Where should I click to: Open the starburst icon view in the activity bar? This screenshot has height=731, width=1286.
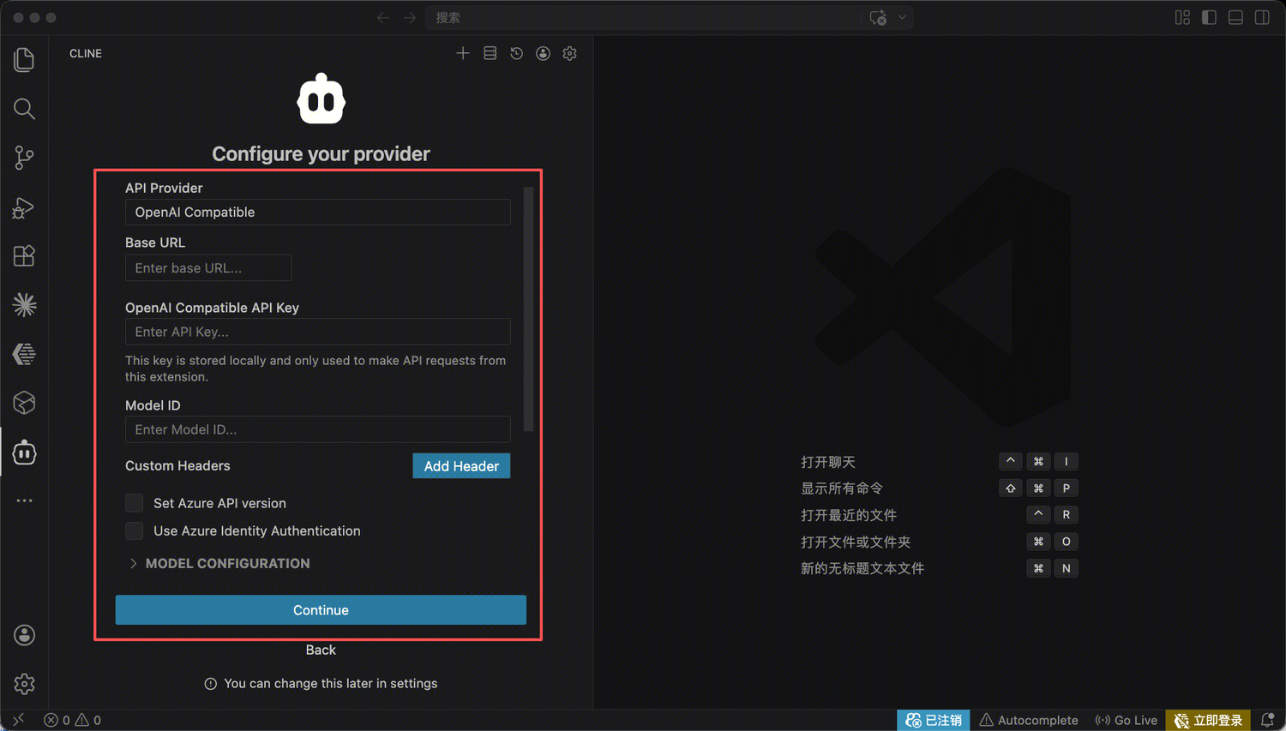point(24,304)
